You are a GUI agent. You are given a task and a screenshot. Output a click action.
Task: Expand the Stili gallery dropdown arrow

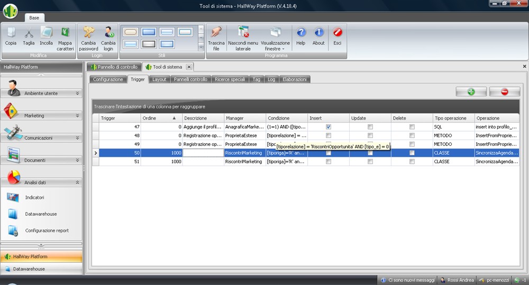pyautogui.click(x=201, y=48)
